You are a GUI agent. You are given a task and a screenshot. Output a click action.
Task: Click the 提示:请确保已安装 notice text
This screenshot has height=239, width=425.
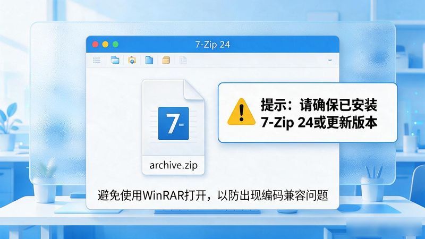pyautogui.click(x=319, y=105)
